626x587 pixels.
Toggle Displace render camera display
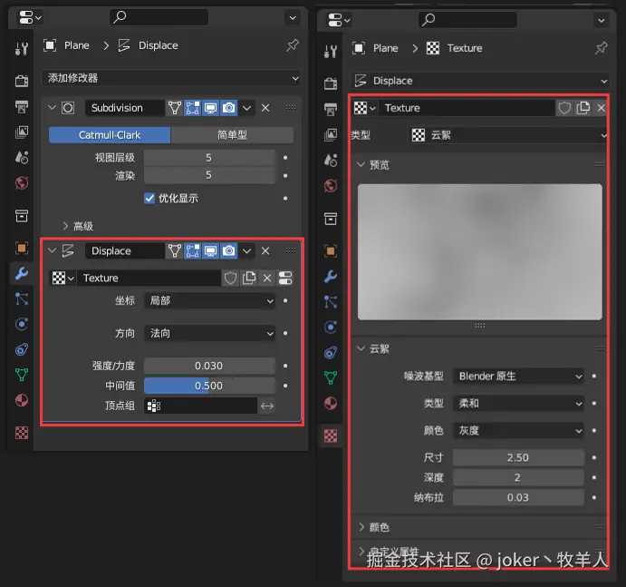(x=229, y=250)
